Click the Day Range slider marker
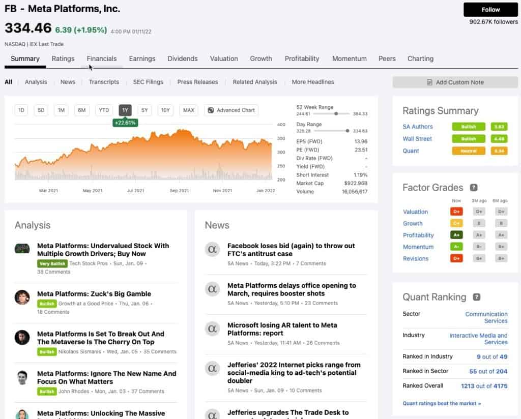Screen dimensions: 521x419 [x=347, y=131]
